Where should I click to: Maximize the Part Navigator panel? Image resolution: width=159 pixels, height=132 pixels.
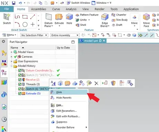pos(73,42)
